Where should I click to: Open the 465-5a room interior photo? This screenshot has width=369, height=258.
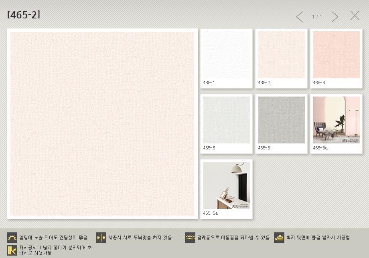coord(226,185)
